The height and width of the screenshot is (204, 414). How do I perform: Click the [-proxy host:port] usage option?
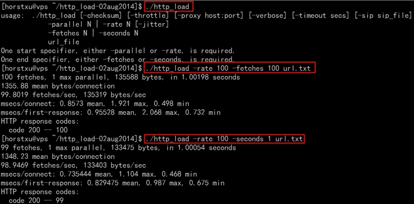[x=209, y=16]
